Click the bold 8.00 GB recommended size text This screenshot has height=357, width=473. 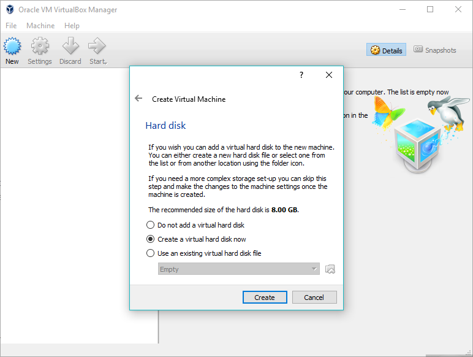(284, 210)
